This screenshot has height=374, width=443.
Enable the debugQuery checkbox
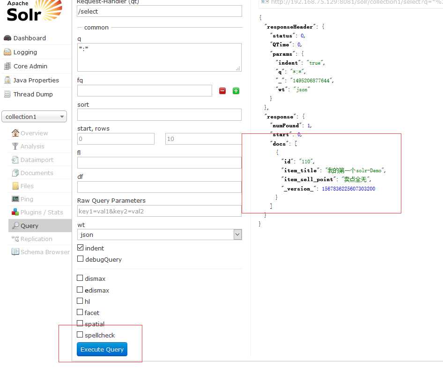click(80, 259)
